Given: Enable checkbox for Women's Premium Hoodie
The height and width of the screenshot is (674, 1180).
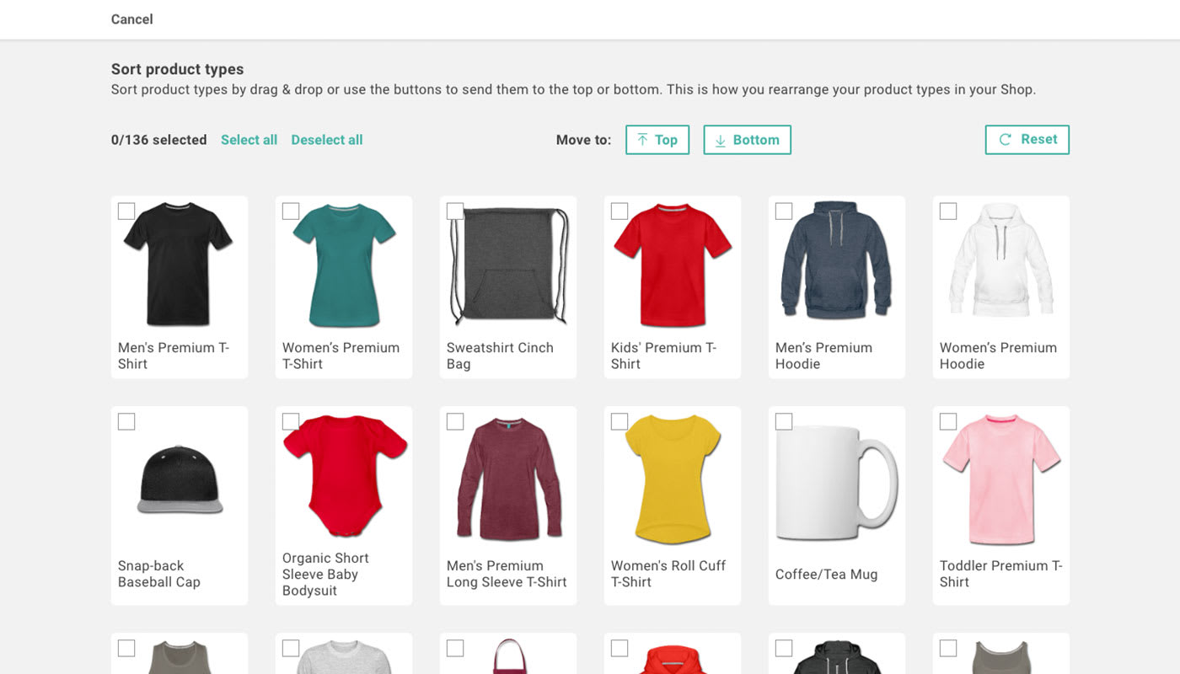Looking at the screenshot, I should [948, 211].
